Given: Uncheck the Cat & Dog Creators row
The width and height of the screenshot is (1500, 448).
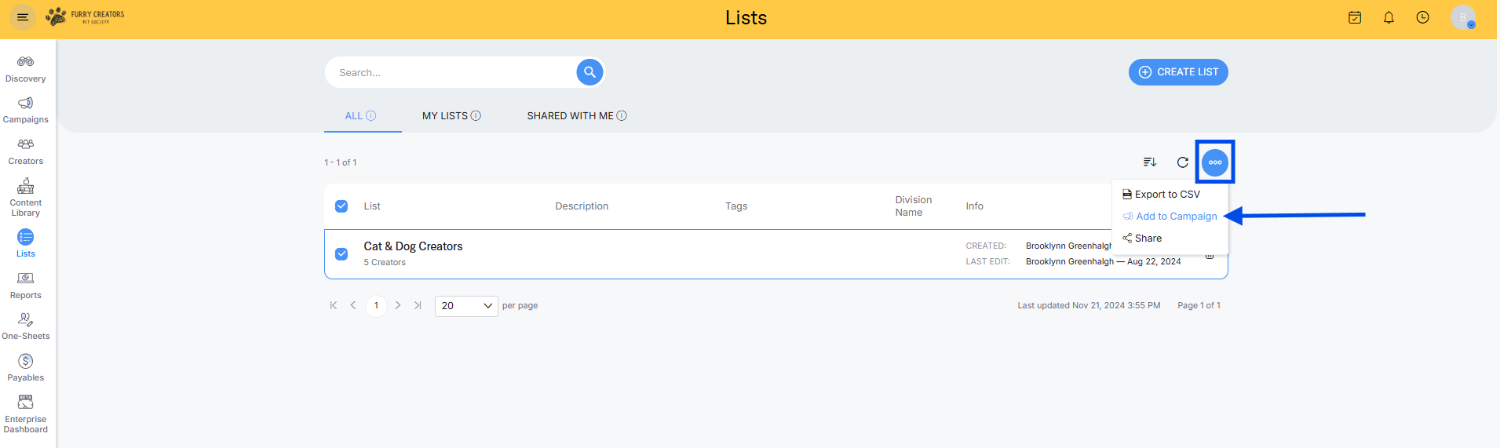Looking at the screenshot, I should tap(341, 254).
